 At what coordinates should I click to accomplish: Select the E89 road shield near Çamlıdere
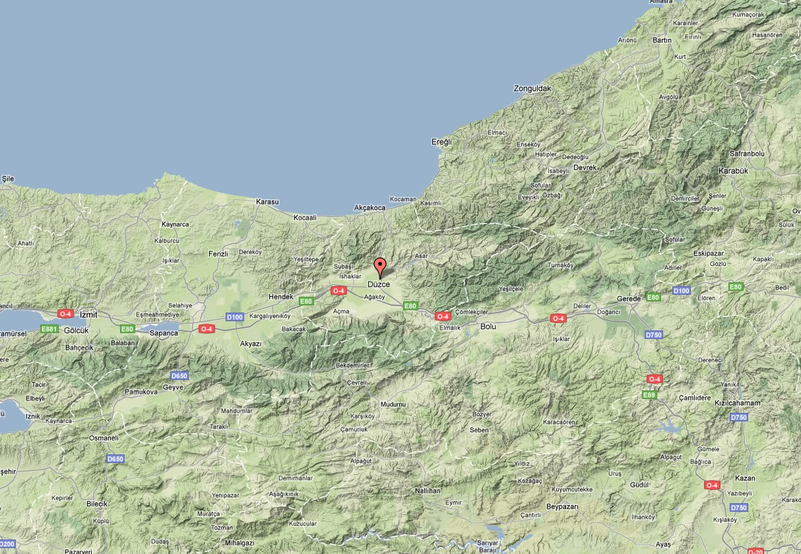point(649,394)
